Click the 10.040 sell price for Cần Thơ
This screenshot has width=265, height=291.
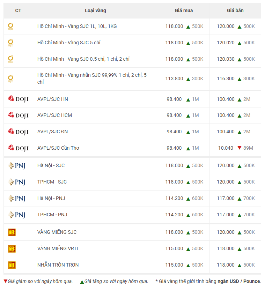coord(226,148)
